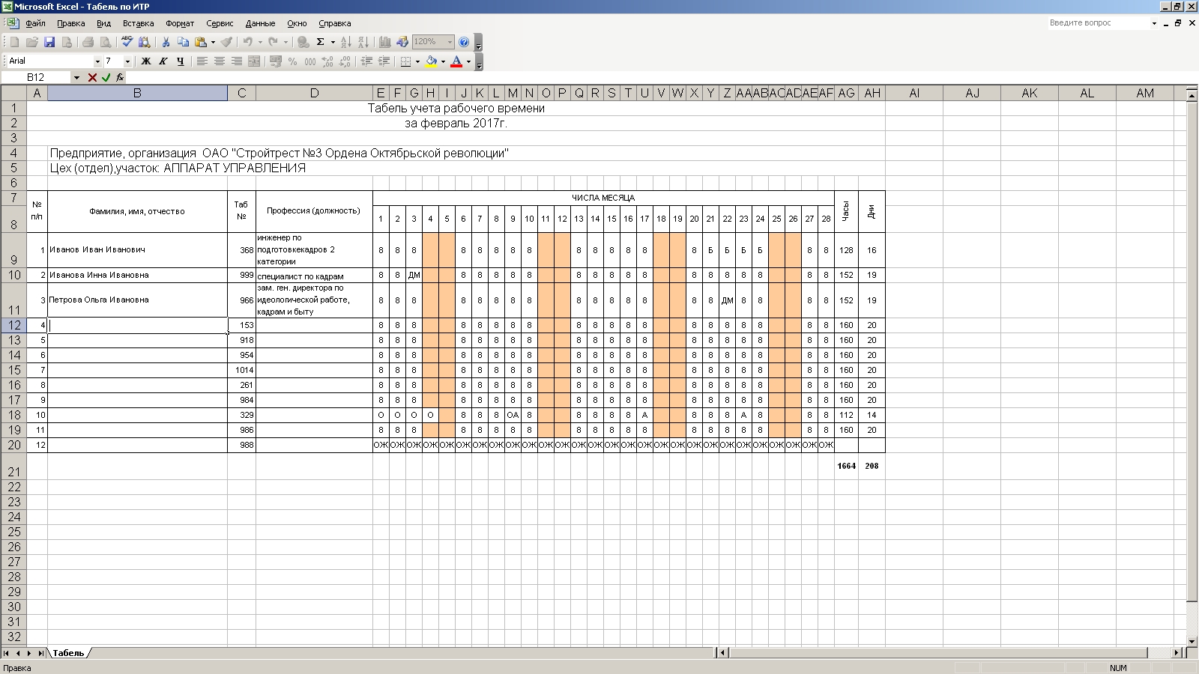1199x674 pixels.
Task: Toggle Italic (К) formatting
Action: click(163, 61)
